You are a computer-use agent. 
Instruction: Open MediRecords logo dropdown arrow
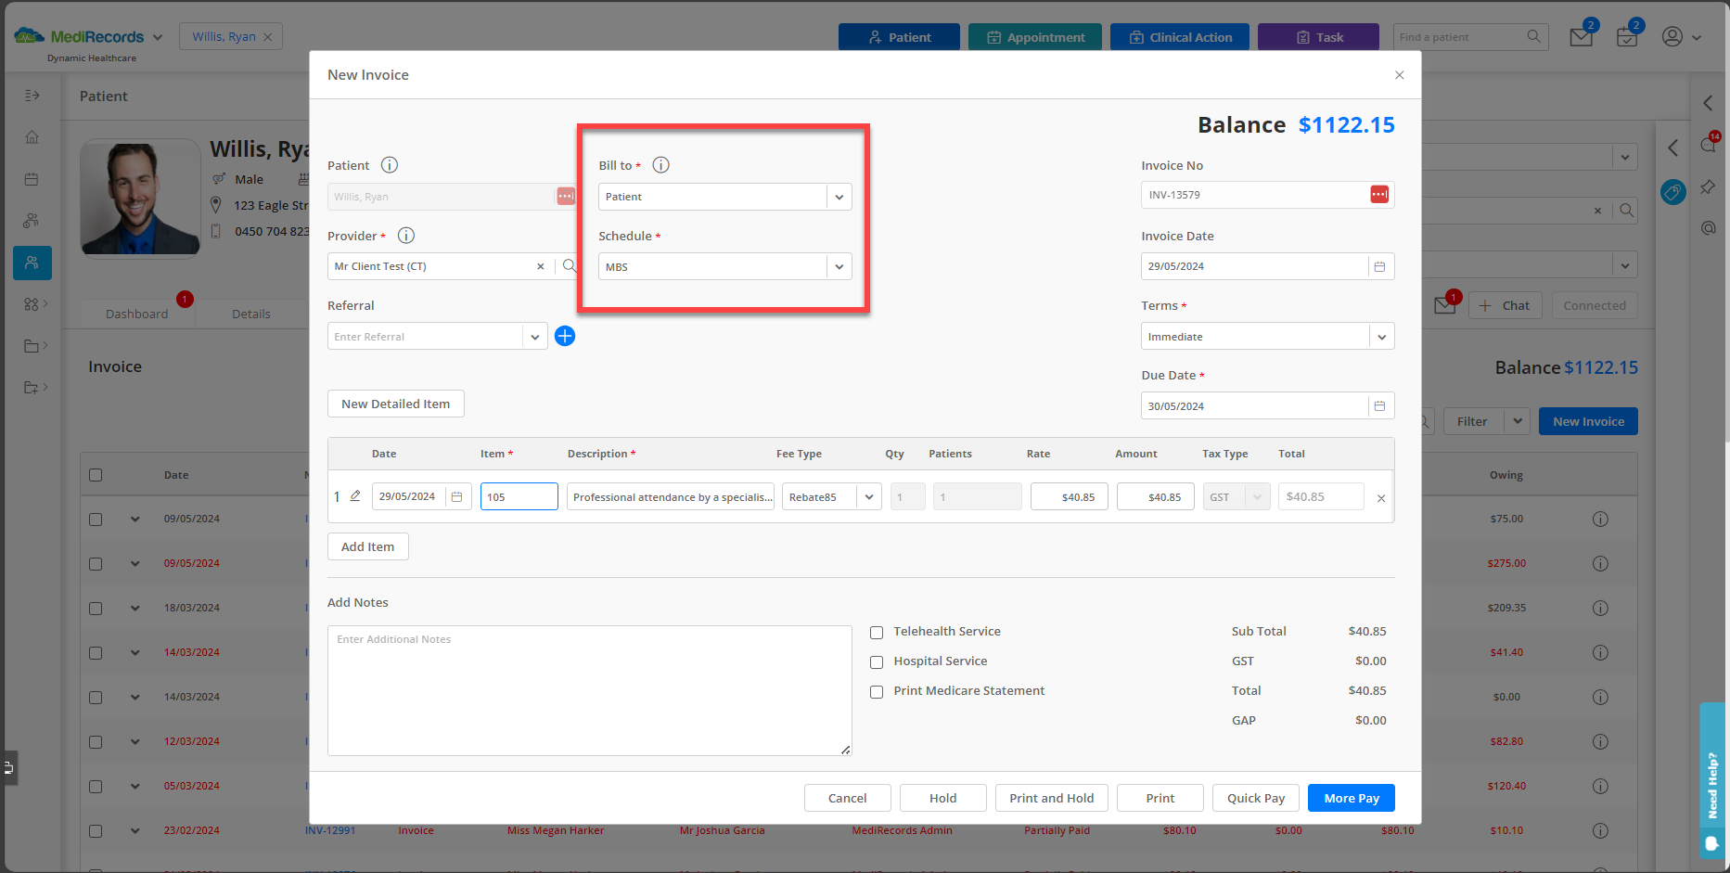tap(158, 37)
